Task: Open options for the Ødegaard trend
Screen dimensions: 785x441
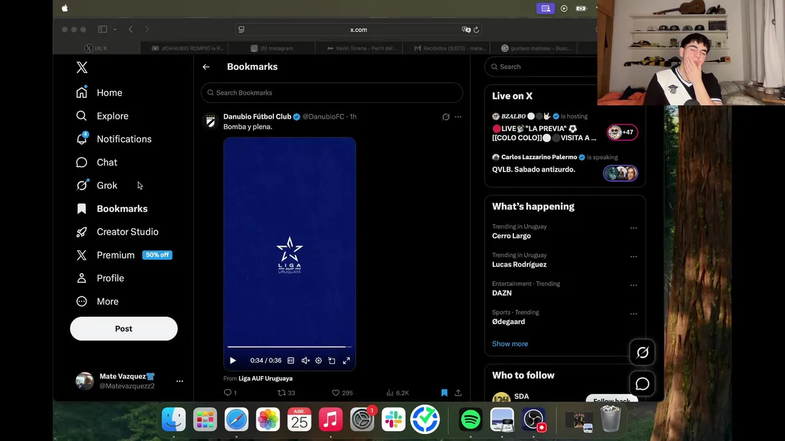Action: pos(634,314)
